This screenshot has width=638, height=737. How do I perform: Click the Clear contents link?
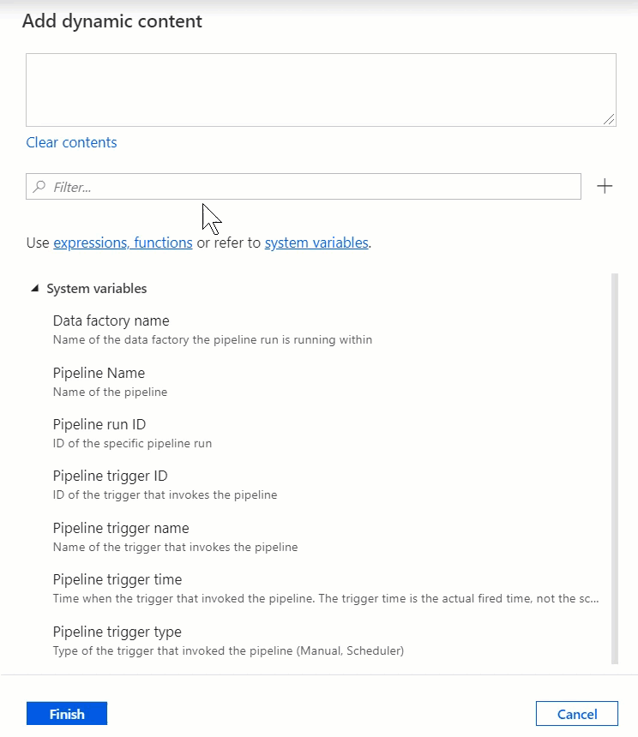coord(71,142)
